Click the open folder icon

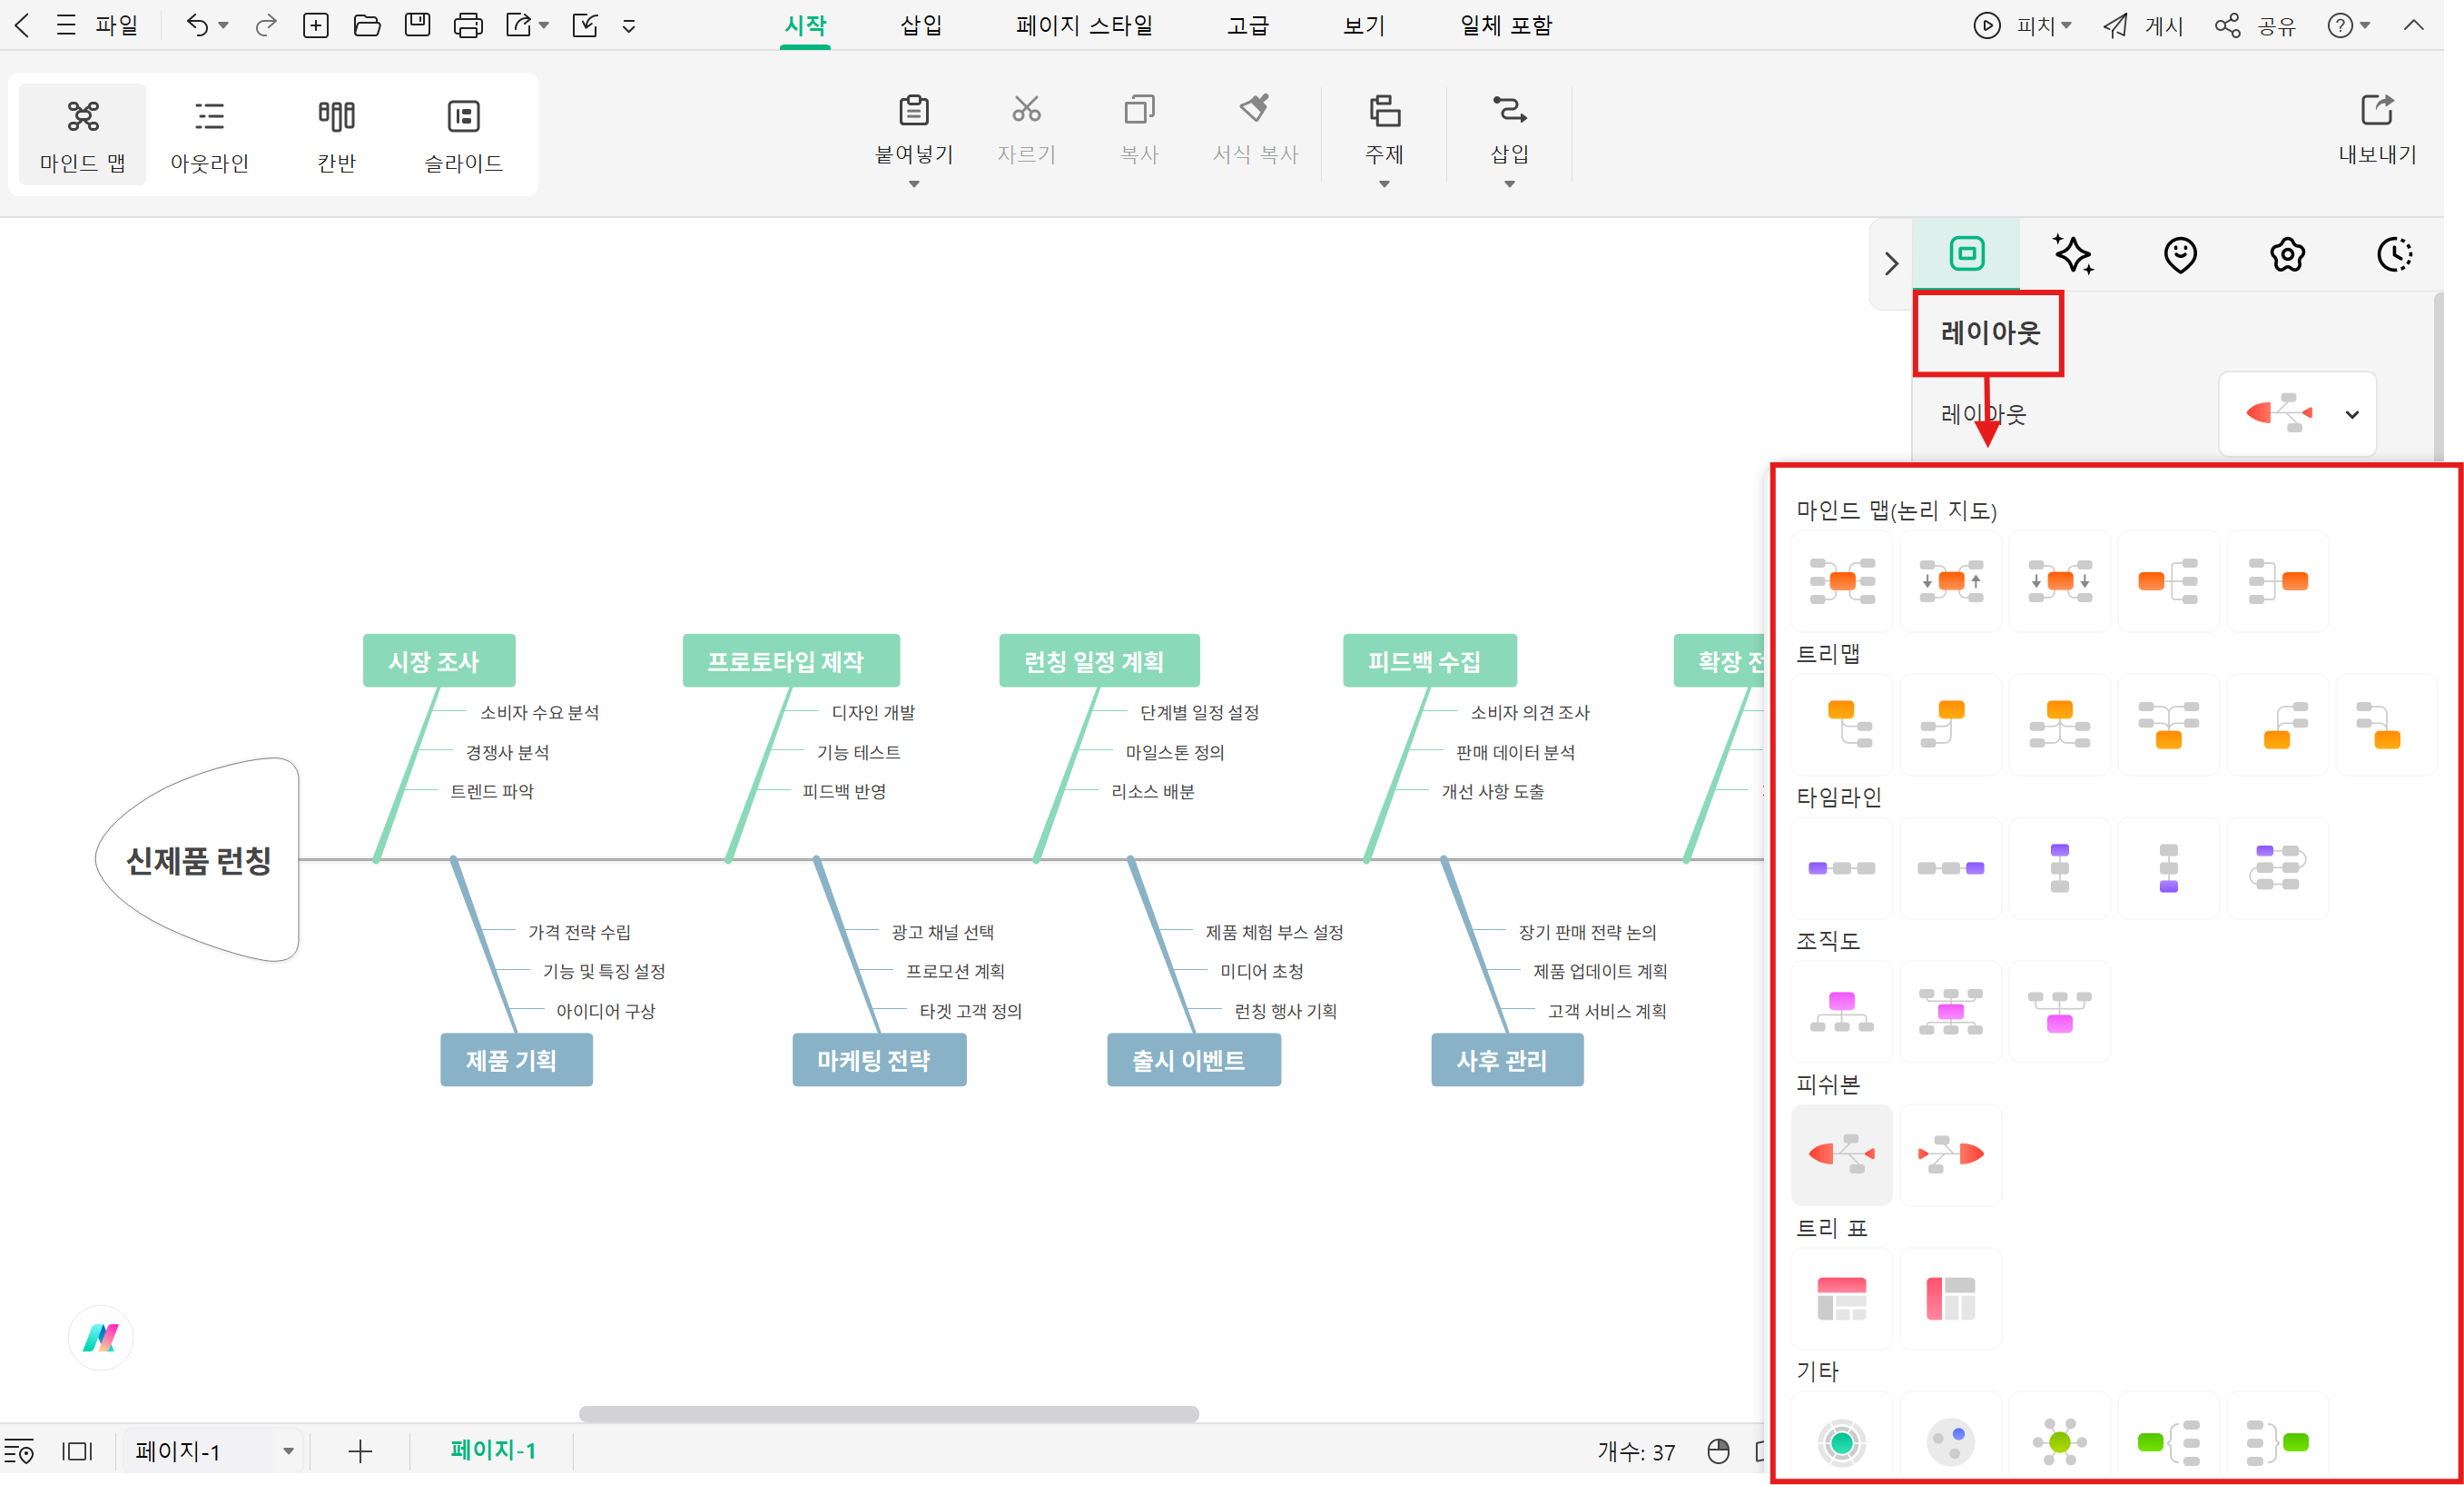(367, 25)
